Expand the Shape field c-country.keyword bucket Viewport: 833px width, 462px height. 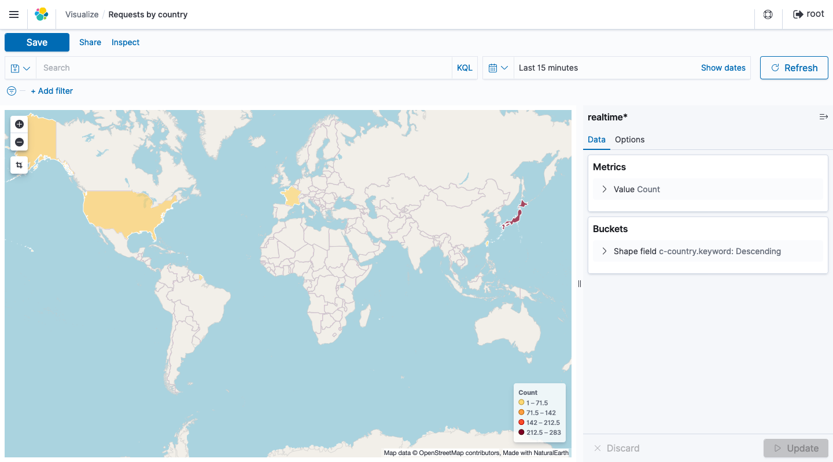click(x=605, y=251)
